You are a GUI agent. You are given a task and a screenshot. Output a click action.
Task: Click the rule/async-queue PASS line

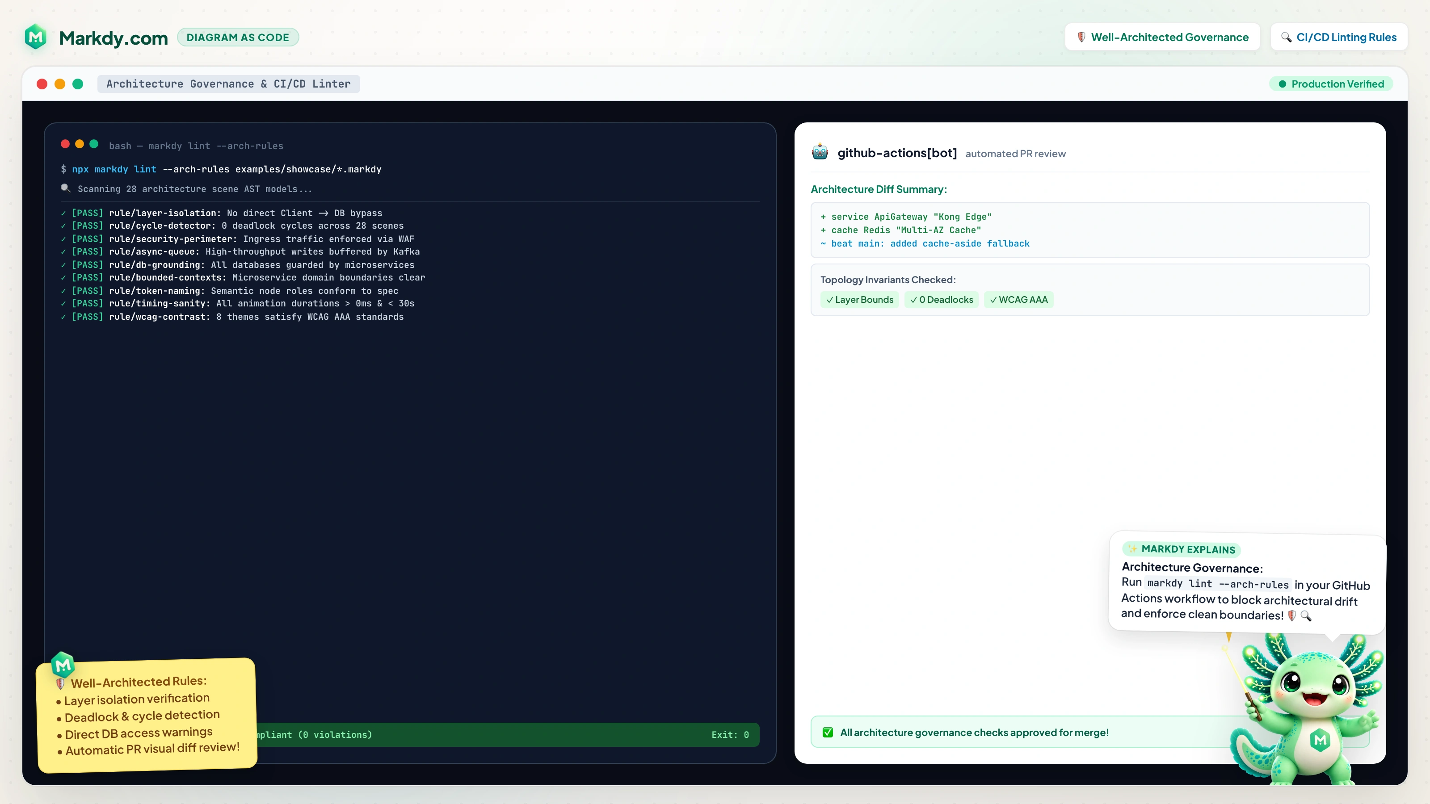[x=240, y=252]
